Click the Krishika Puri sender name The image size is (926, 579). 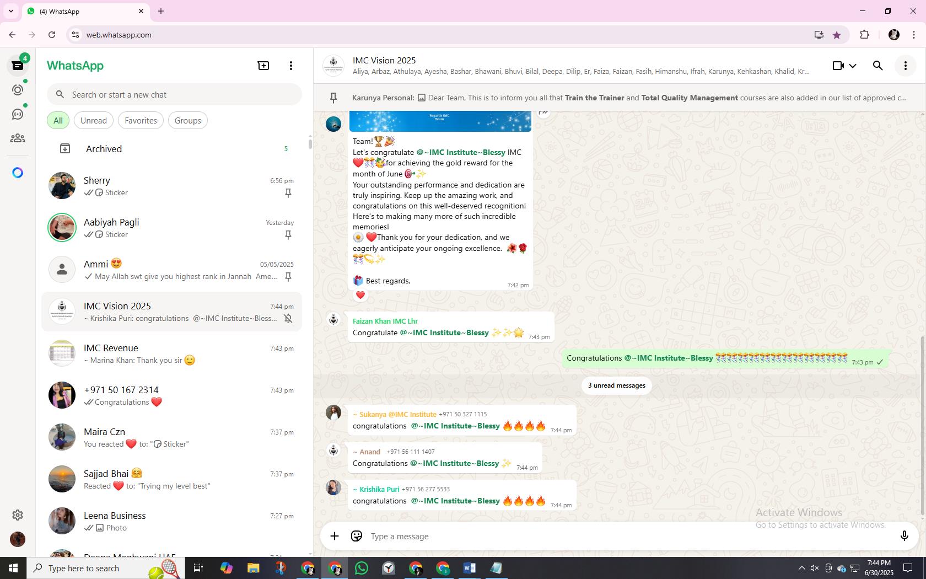[x=376, y=489]
